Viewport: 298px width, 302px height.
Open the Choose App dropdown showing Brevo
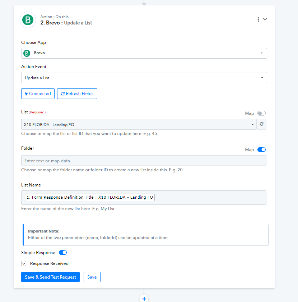[144, 53]
